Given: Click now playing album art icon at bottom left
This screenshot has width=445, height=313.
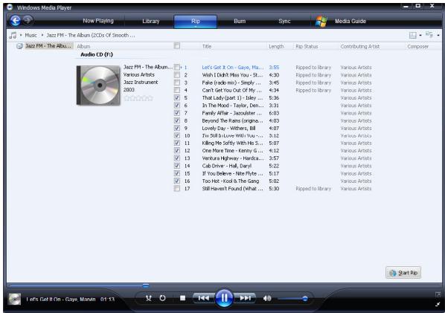Looking at the screenshot, I should pos(14,299).
